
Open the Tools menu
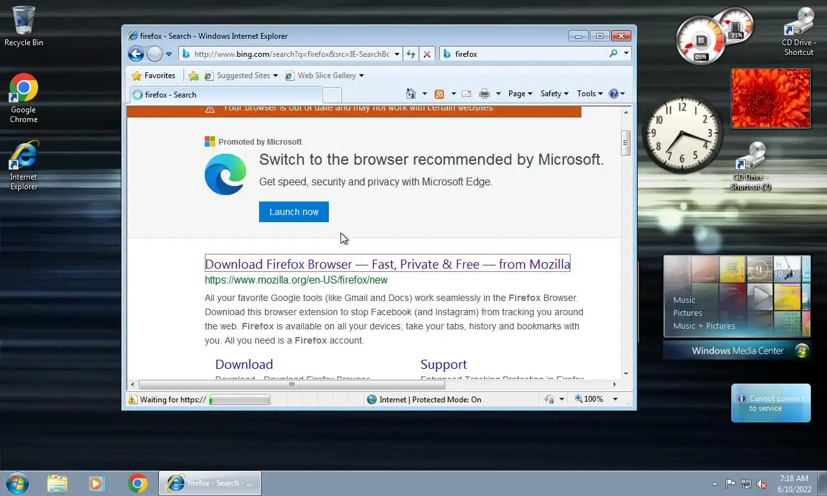(x=589, y=94)
